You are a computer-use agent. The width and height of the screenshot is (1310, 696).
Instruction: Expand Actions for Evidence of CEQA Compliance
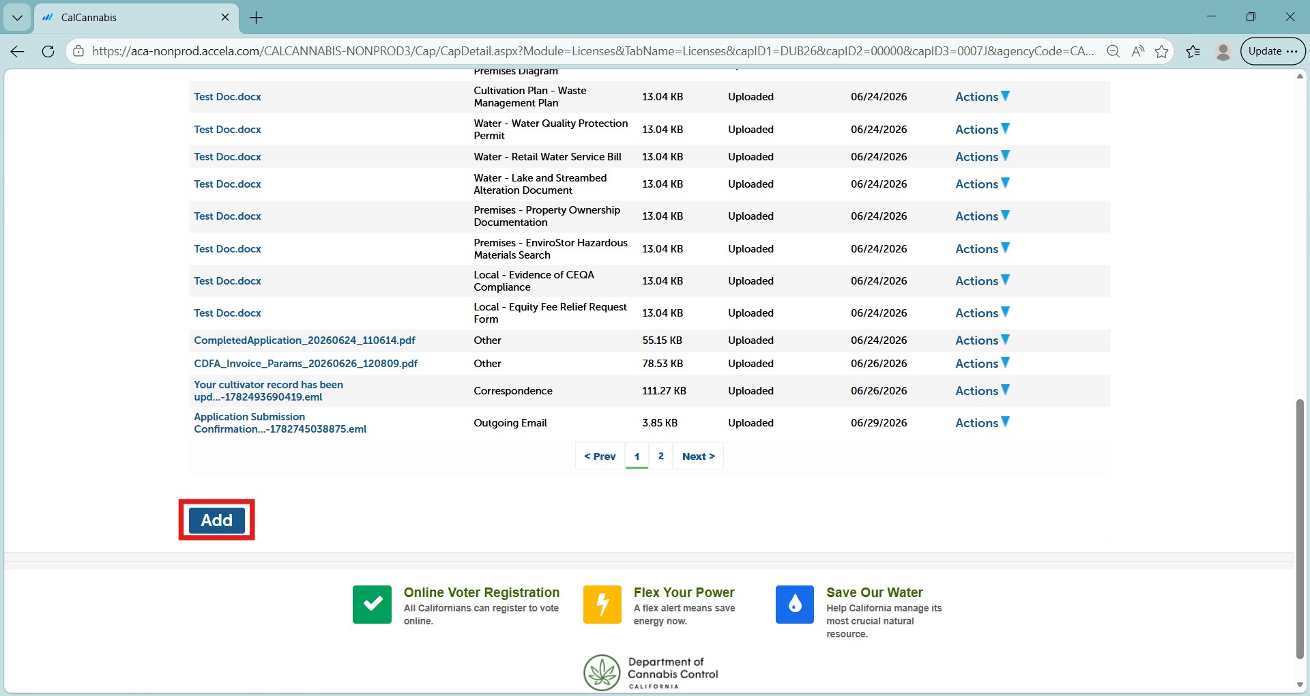982,281
